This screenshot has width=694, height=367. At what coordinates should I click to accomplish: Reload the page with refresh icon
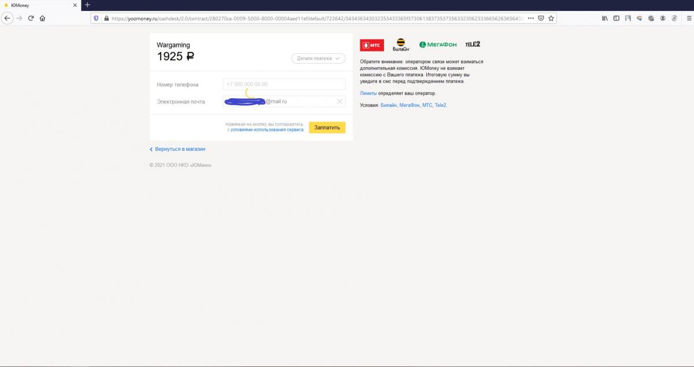(31, 18)
